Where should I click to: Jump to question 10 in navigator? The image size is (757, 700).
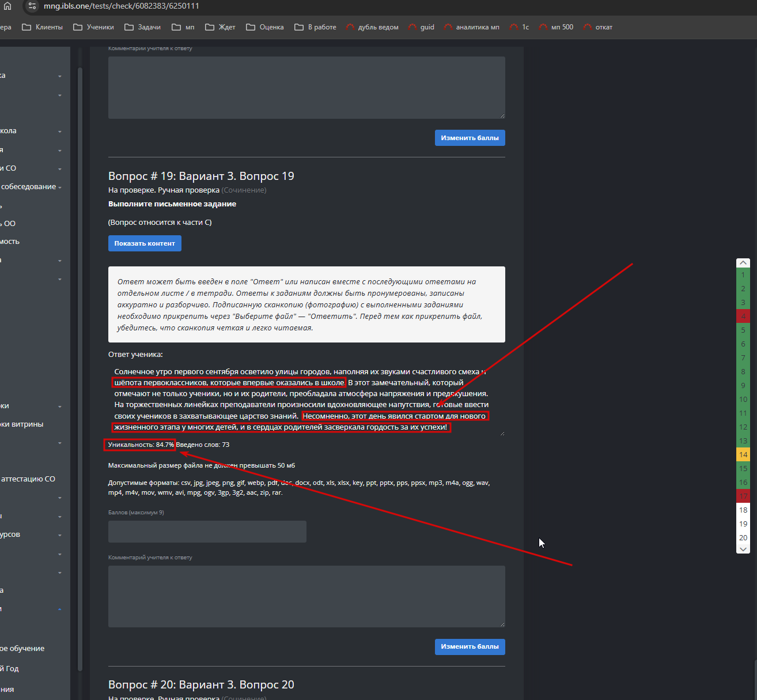click(x=743, y=400)
